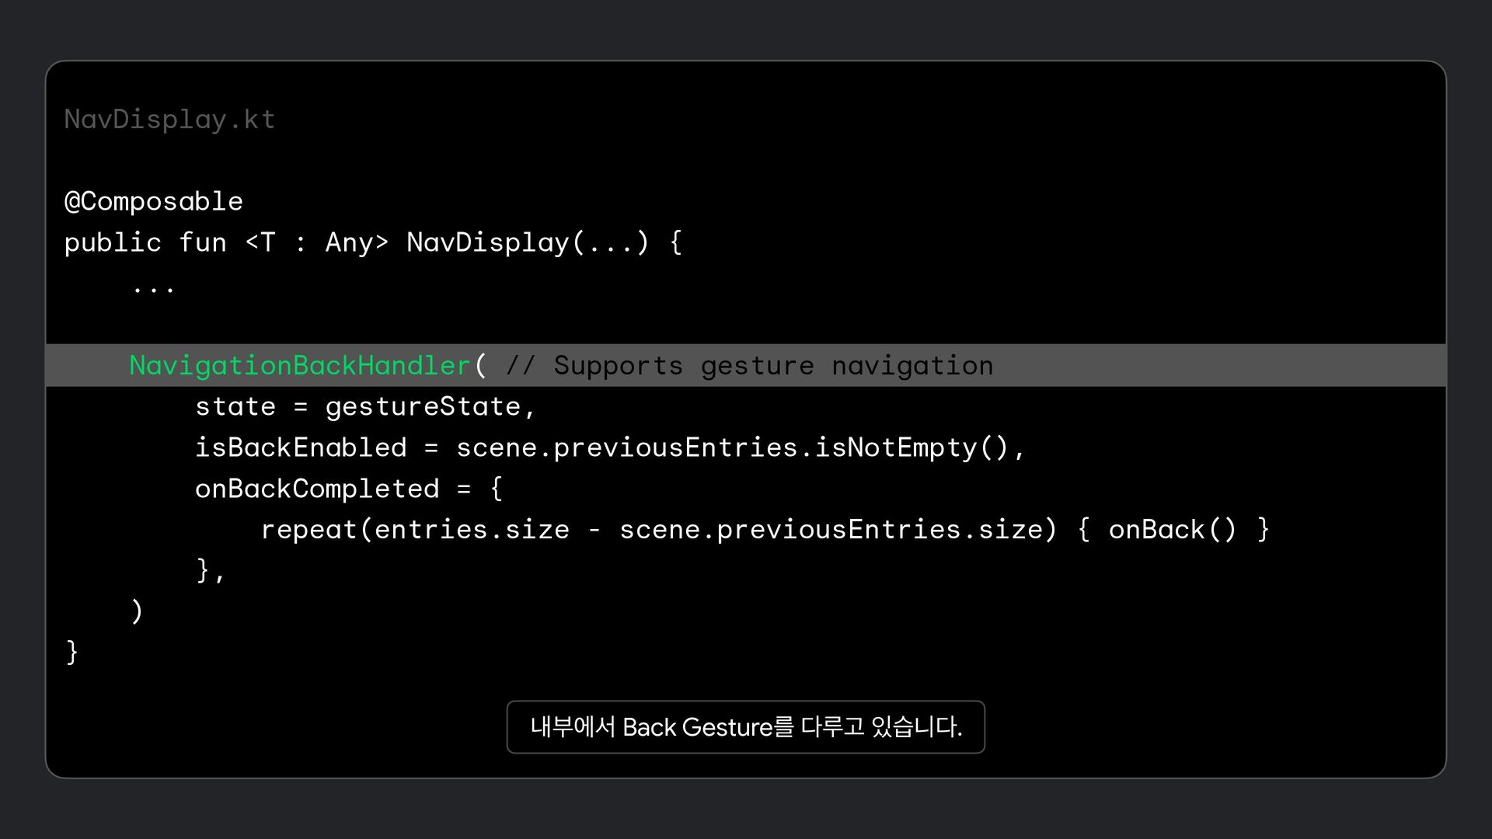
Task: Click the onBackCompleted parameter name
Action: 316,489
